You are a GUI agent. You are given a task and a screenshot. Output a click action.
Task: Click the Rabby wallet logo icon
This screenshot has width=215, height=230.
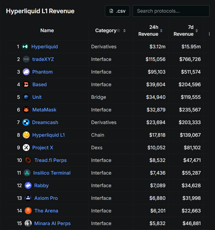pyautogui.click(x=28, y=186)
